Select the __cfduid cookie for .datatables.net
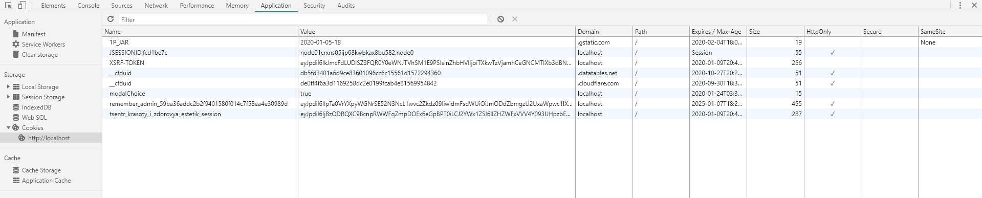The width and height of the screenshot is (982, 198). [x=542, y=73]
